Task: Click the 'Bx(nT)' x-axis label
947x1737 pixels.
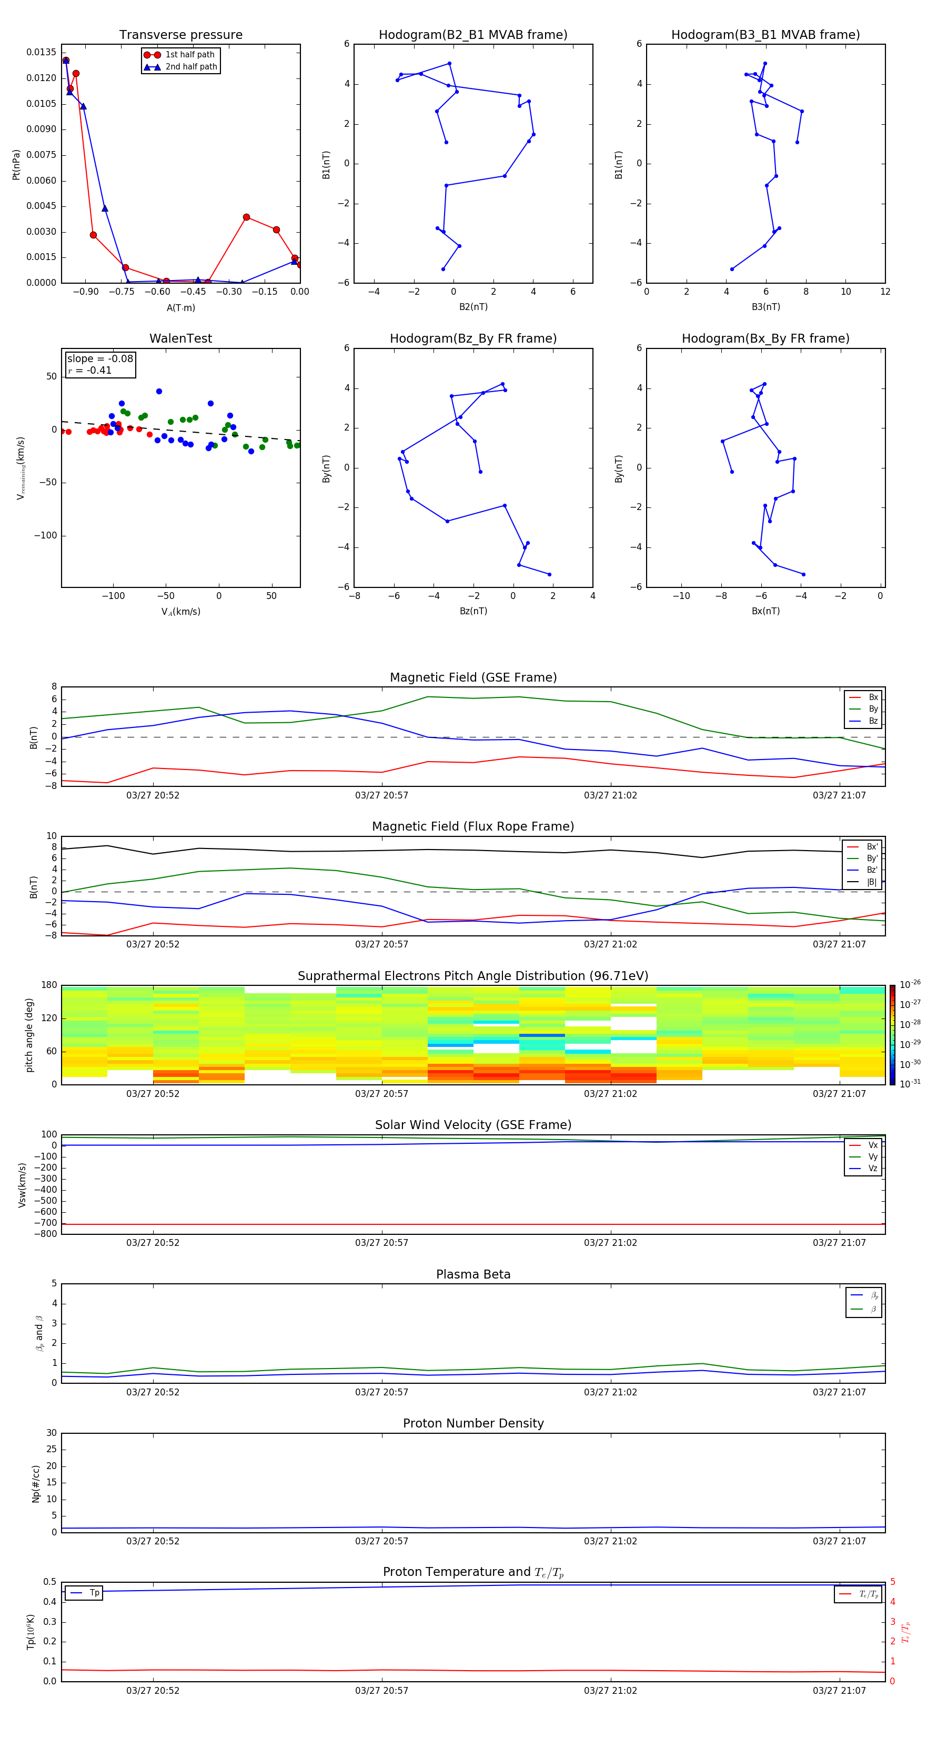Action: (x=765, y=611)
